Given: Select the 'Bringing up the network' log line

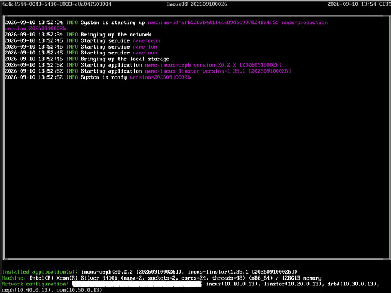Looking at the screenshot, I should [x=78, y=35].
